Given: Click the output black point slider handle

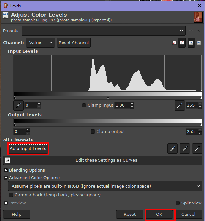Looking at the screenshot, I should point(15,124).
